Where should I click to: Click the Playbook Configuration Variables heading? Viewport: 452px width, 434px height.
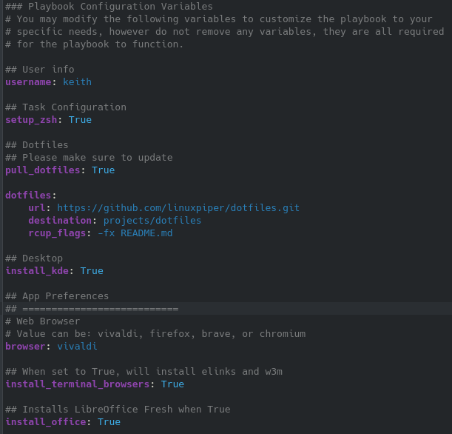pos(109,7)
